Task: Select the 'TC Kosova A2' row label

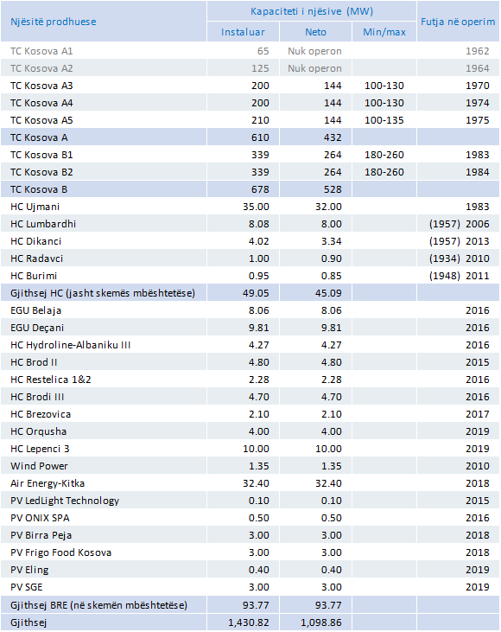Action: pyautogui.click(x=41, y=68)
